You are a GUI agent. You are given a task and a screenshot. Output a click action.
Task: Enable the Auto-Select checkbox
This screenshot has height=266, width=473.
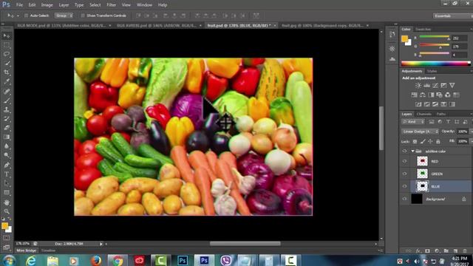click(x=26, y=16)
